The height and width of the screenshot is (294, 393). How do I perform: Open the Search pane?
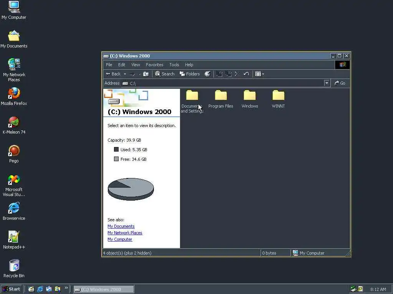click(x=165, y=74)
